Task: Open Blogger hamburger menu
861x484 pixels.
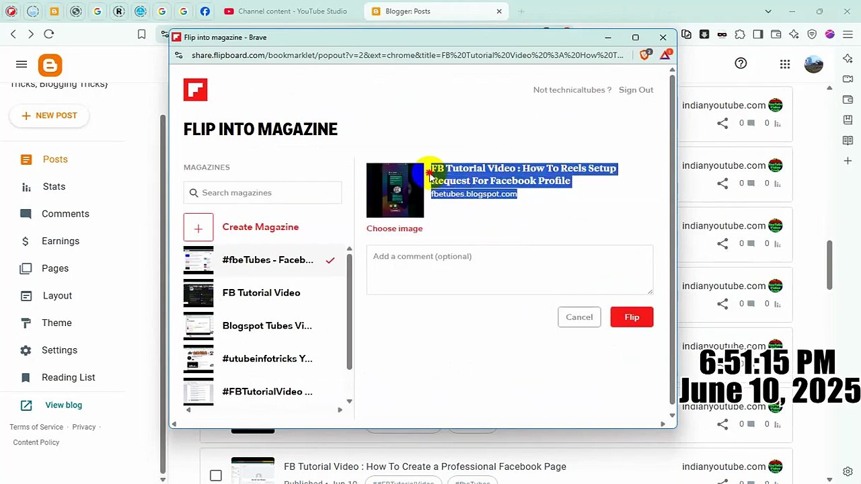Action: [x=22, y=65]
